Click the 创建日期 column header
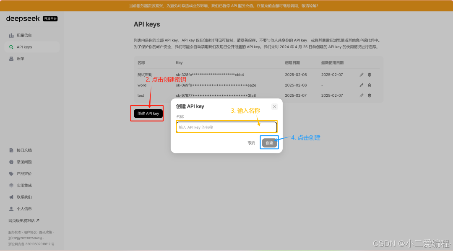The height and width of the screenshot is (251, 453). 292,62
